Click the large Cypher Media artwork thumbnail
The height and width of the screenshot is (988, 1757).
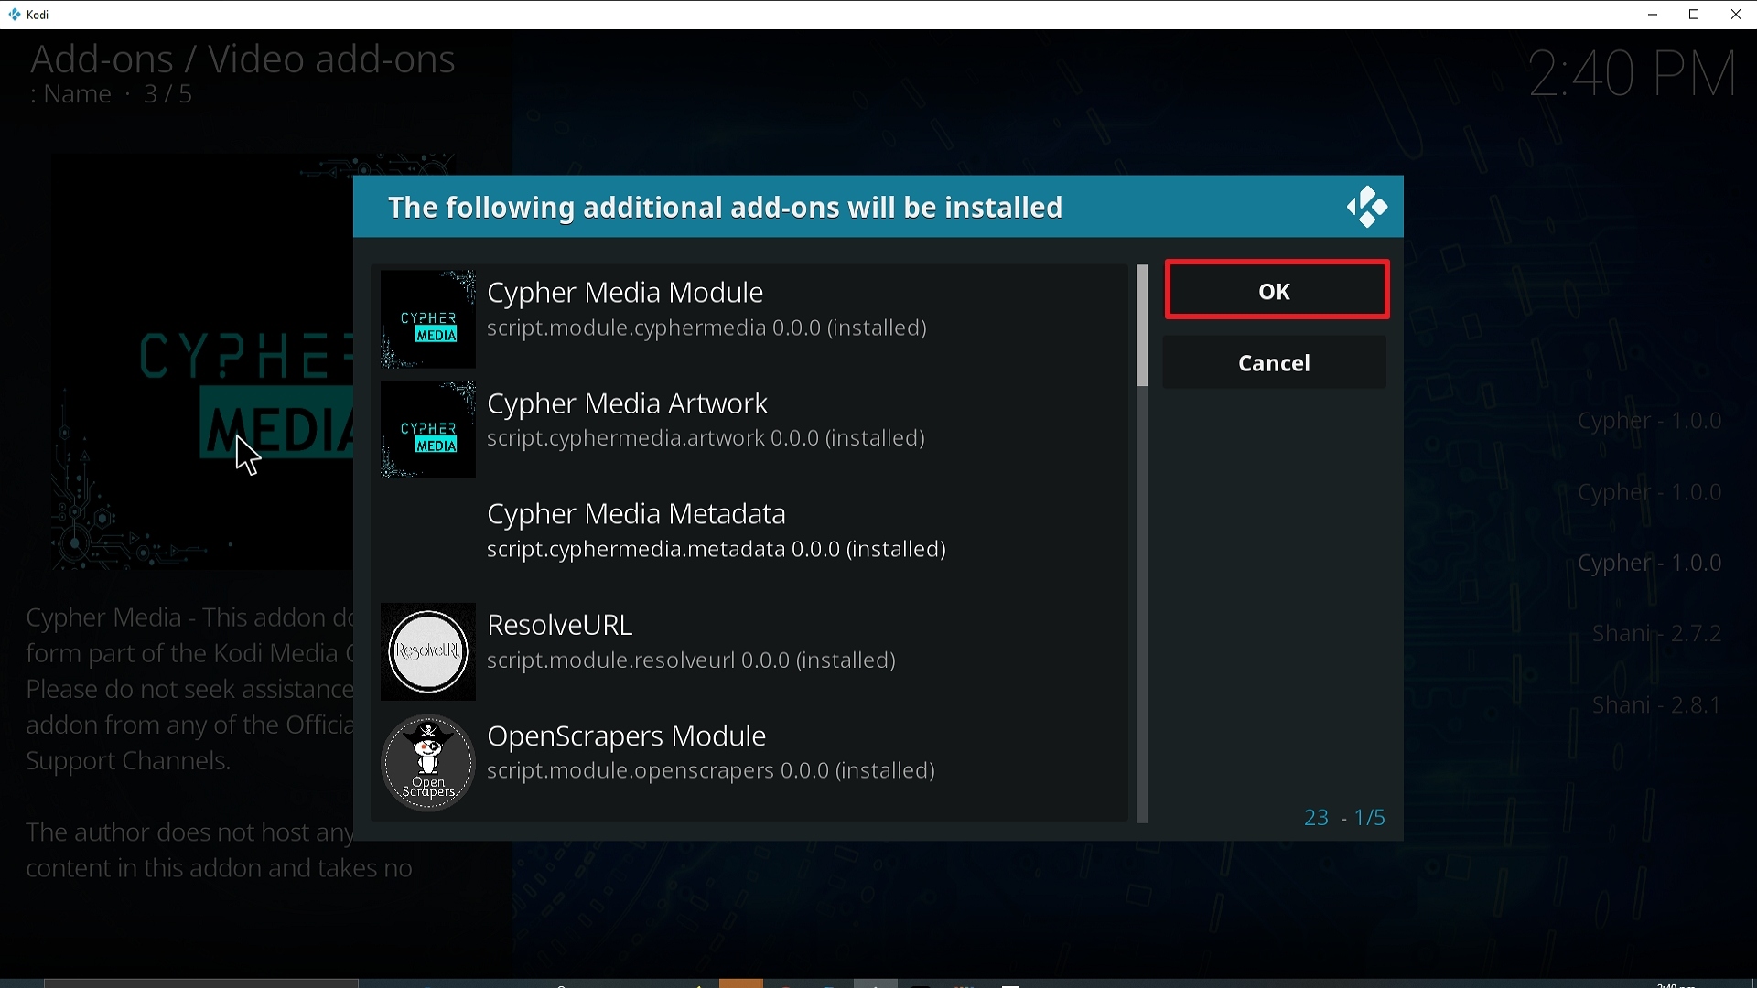tap(201, 366)
